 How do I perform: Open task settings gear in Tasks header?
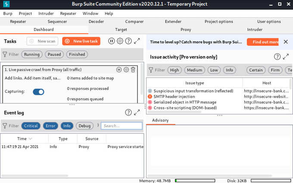pos(120,41)
